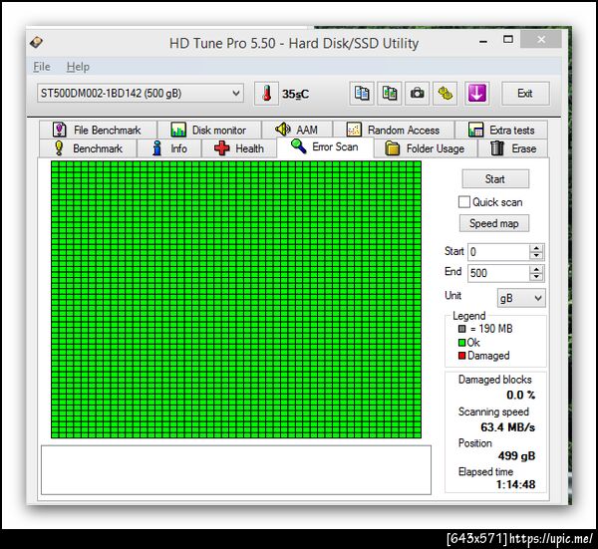Switch to the Health tab
Screen dimensions: 598x549
pos(239,148)
